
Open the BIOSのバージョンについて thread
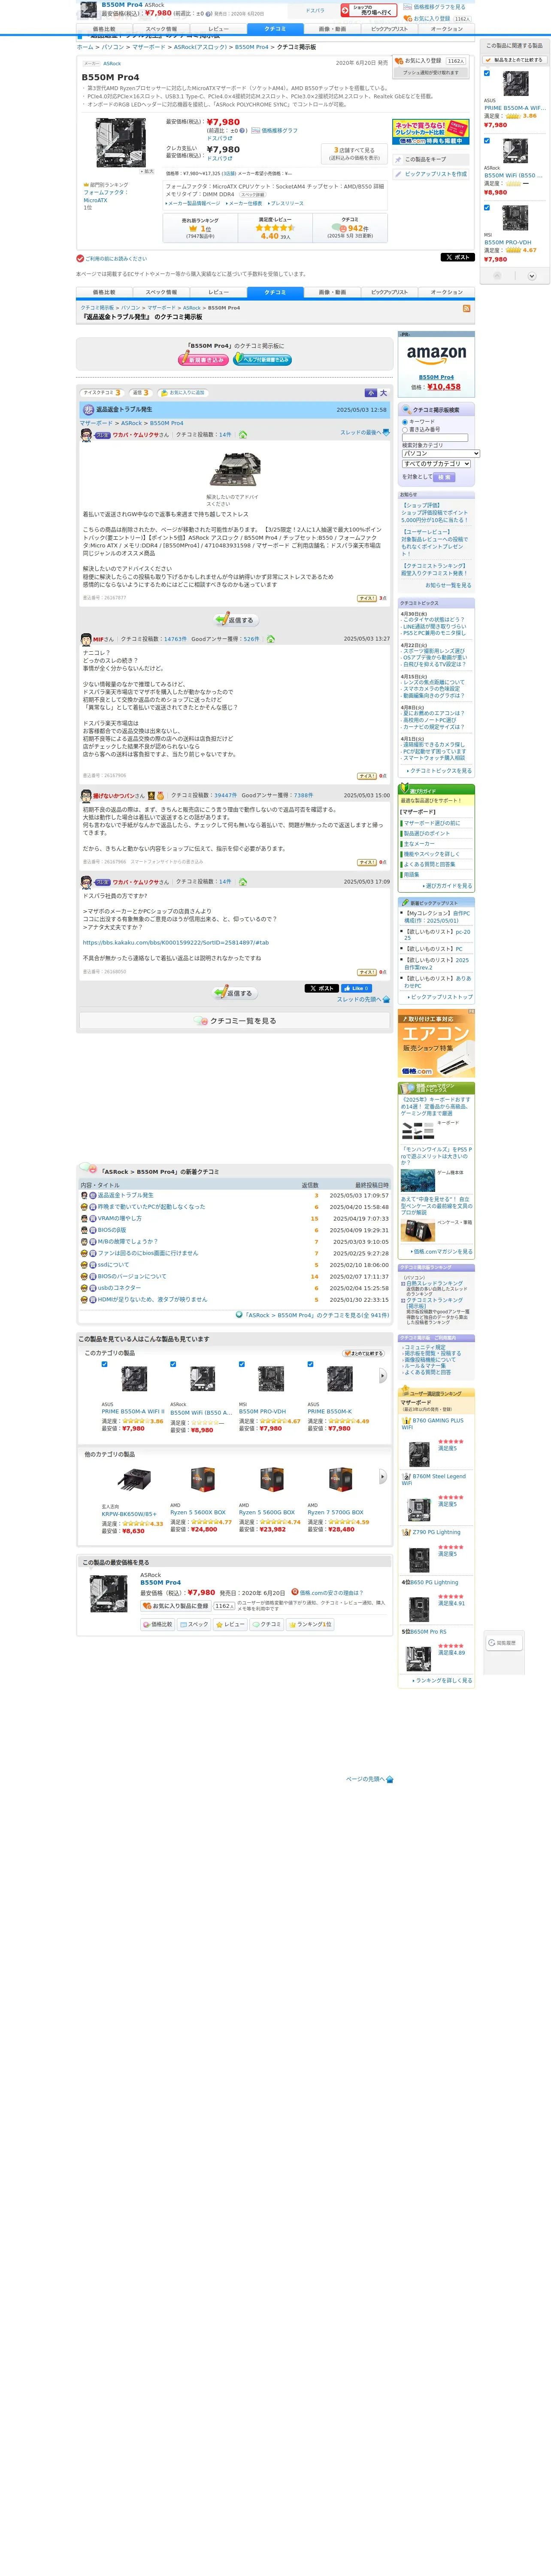click(x=132, y=1277)
